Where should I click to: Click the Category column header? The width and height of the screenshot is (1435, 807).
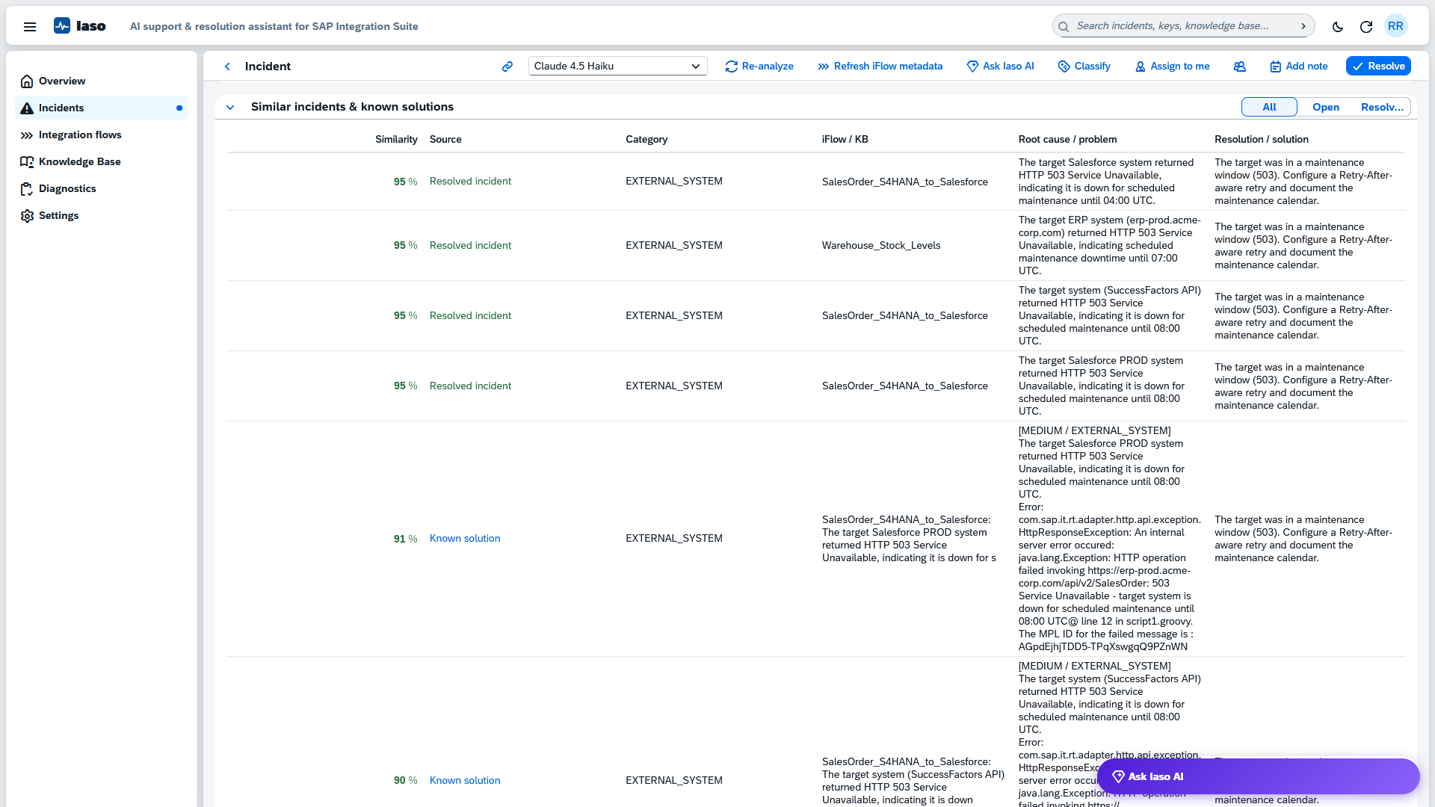tap(646, 140)
